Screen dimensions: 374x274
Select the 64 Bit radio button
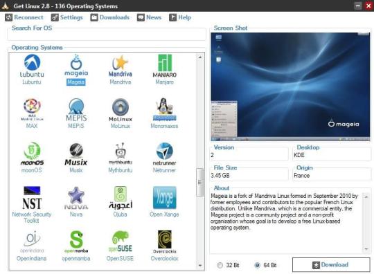pyautogui.click(x=257, y=265)
